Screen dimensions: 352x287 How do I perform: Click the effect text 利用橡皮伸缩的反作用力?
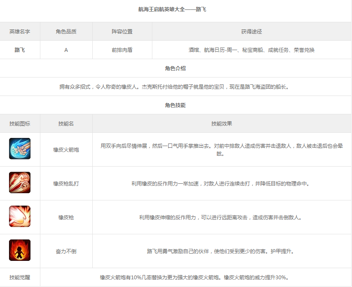221,217
